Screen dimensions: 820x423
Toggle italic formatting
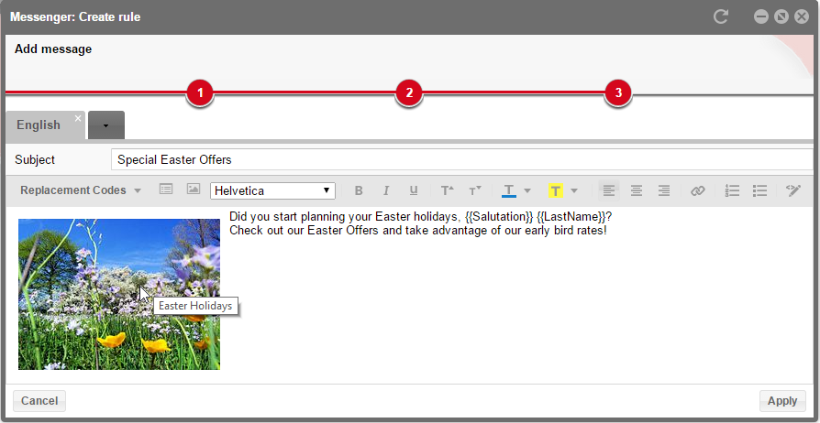[x=386, y=190]
